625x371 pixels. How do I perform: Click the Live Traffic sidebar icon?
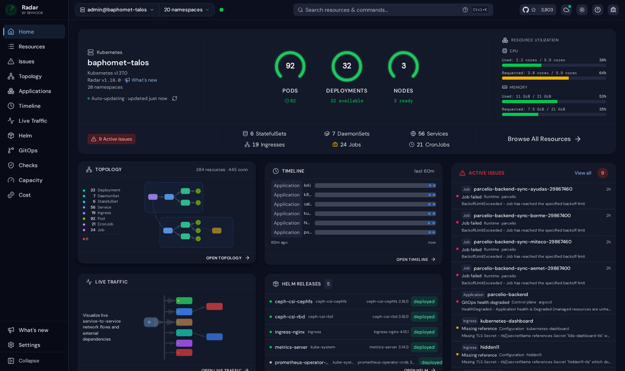tap(11, 121)
